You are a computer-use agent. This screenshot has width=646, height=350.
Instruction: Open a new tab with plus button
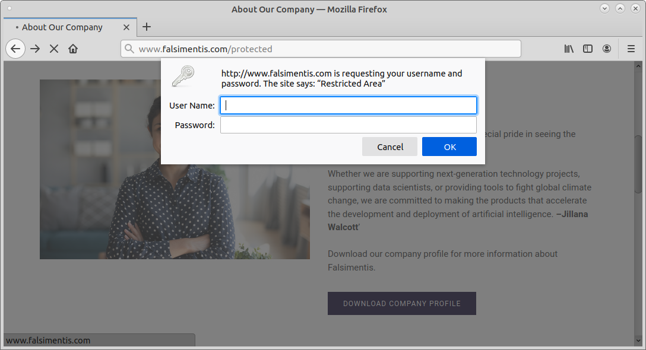point(147,27)
